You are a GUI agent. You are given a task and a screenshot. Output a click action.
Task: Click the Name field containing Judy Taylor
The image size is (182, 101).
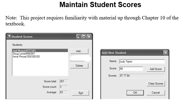tap(142, 61)
